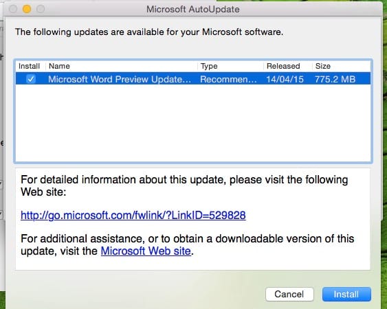Click the Cancel button
Screen dimensions: 387x309
289,294
